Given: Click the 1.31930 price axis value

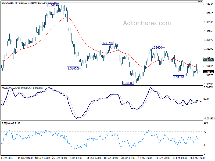Looking at the screenshot, I should point(209,66).
